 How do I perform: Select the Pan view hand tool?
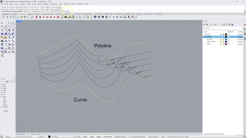[3, 17]
